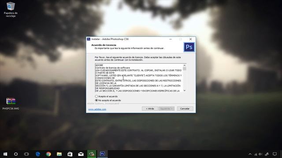Click the license scrollbar up arrow
The image size is (282, 158).
click(x=185, y=65)
